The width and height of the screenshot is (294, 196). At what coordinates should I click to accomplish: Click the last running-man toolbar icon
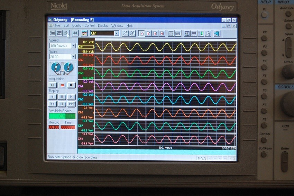208,34
